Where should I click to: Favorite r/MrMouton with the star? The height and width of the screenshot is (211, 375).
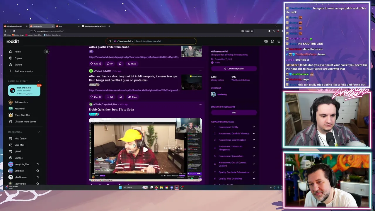tap(37, 177)
